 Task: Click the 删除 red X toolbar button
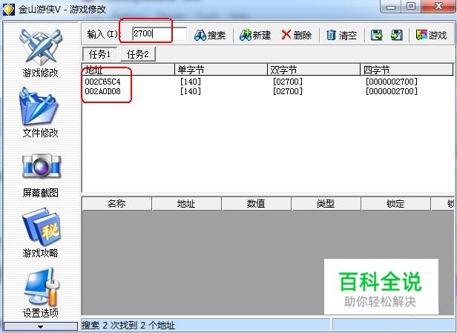(x=297, y=35)
